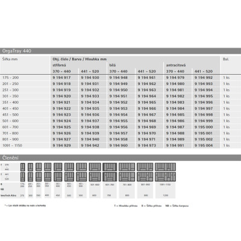Screen dimensions: 241x241
Task: Click the footnote about držáky na nože
Action: coord(25,205)
